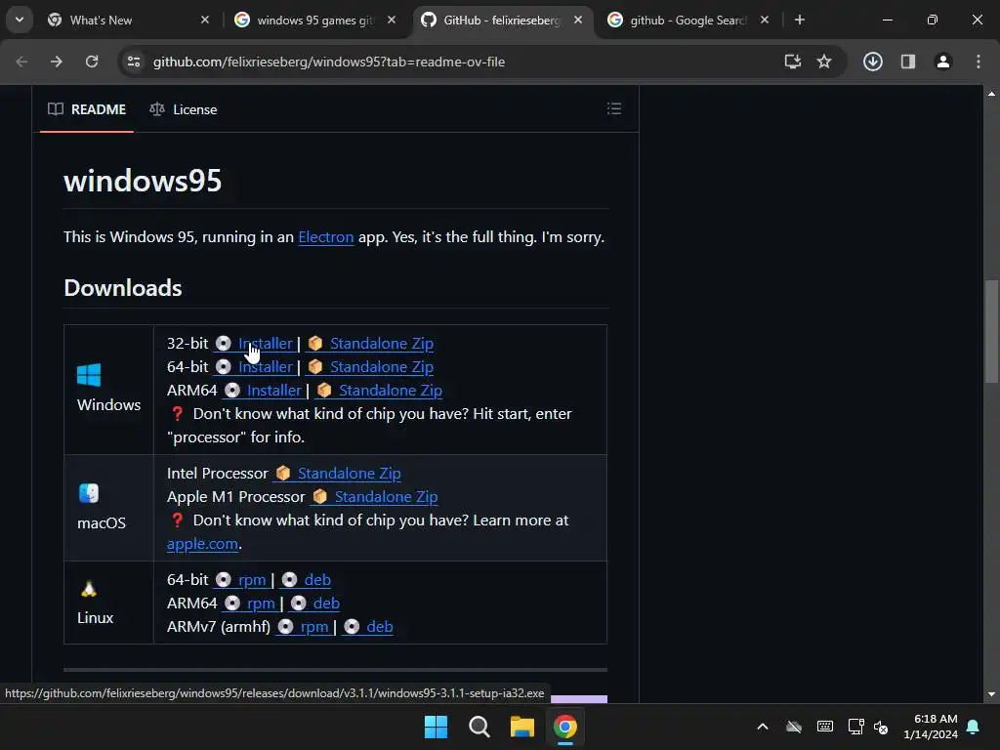Close the windows 95 games tab
This screenshot has width=1000, height=750.
392,20
